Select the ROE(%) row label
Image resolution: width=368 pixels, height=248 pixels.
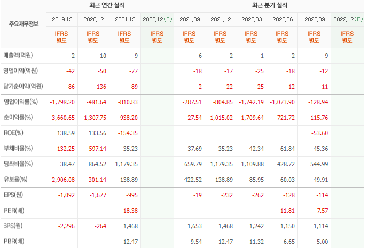point(13,133)
